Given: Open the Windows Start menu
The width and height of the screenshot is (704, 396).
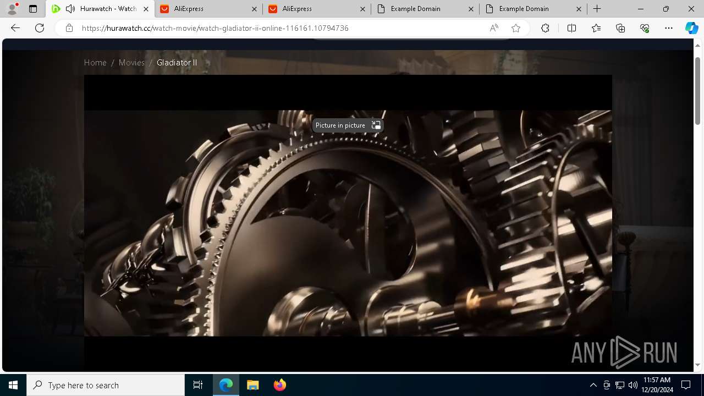Looking at the screenshot, I should pyautogui.click(x=13, y=385).
